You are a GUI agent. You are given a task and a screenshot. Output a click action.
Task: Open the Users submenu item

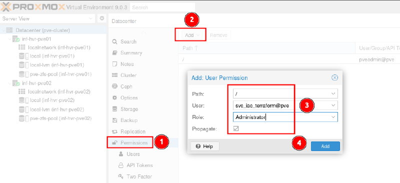143,154
